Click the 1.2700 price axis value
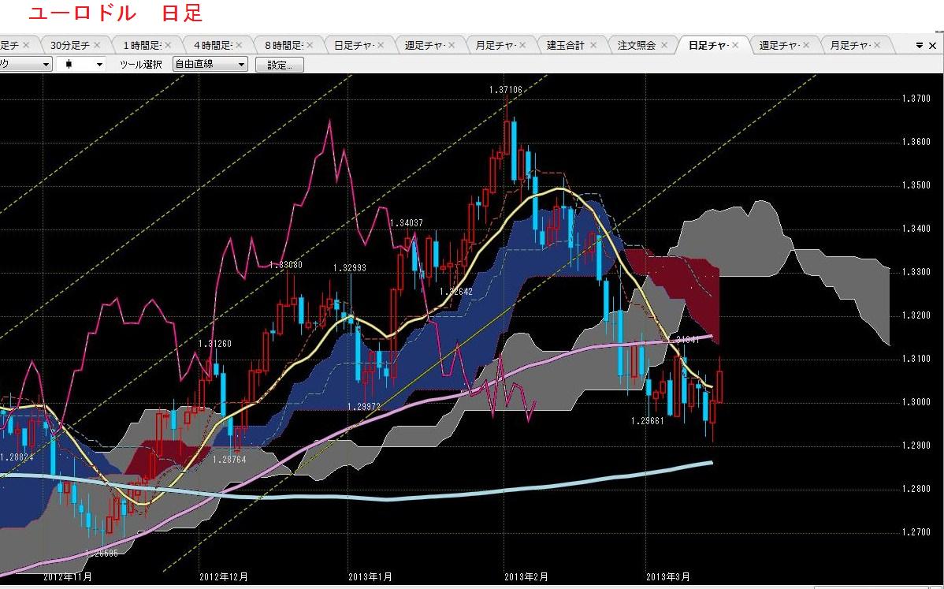The image size is (944, 589). point(916,532)
